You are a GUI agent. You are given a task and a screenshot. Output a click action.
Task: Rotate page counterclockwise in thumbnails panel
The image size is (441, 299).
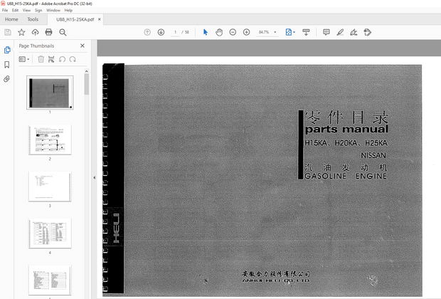tap(62, 59)
